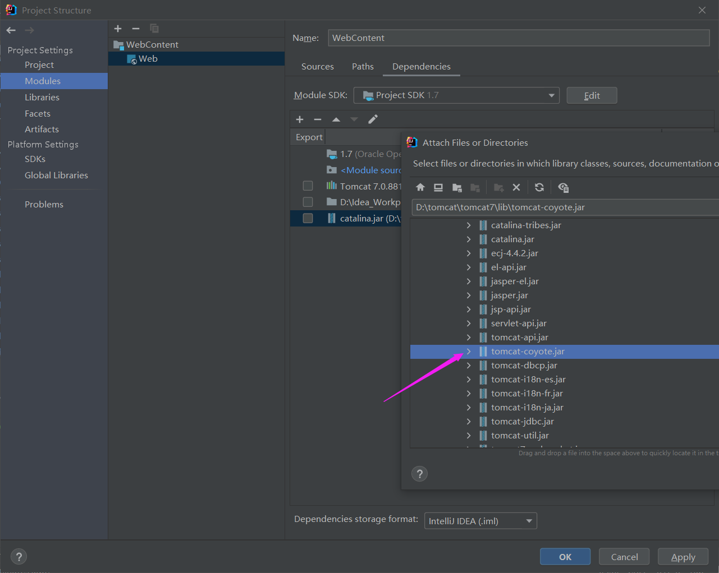Switch to the Paths tab

coord(363,67)
